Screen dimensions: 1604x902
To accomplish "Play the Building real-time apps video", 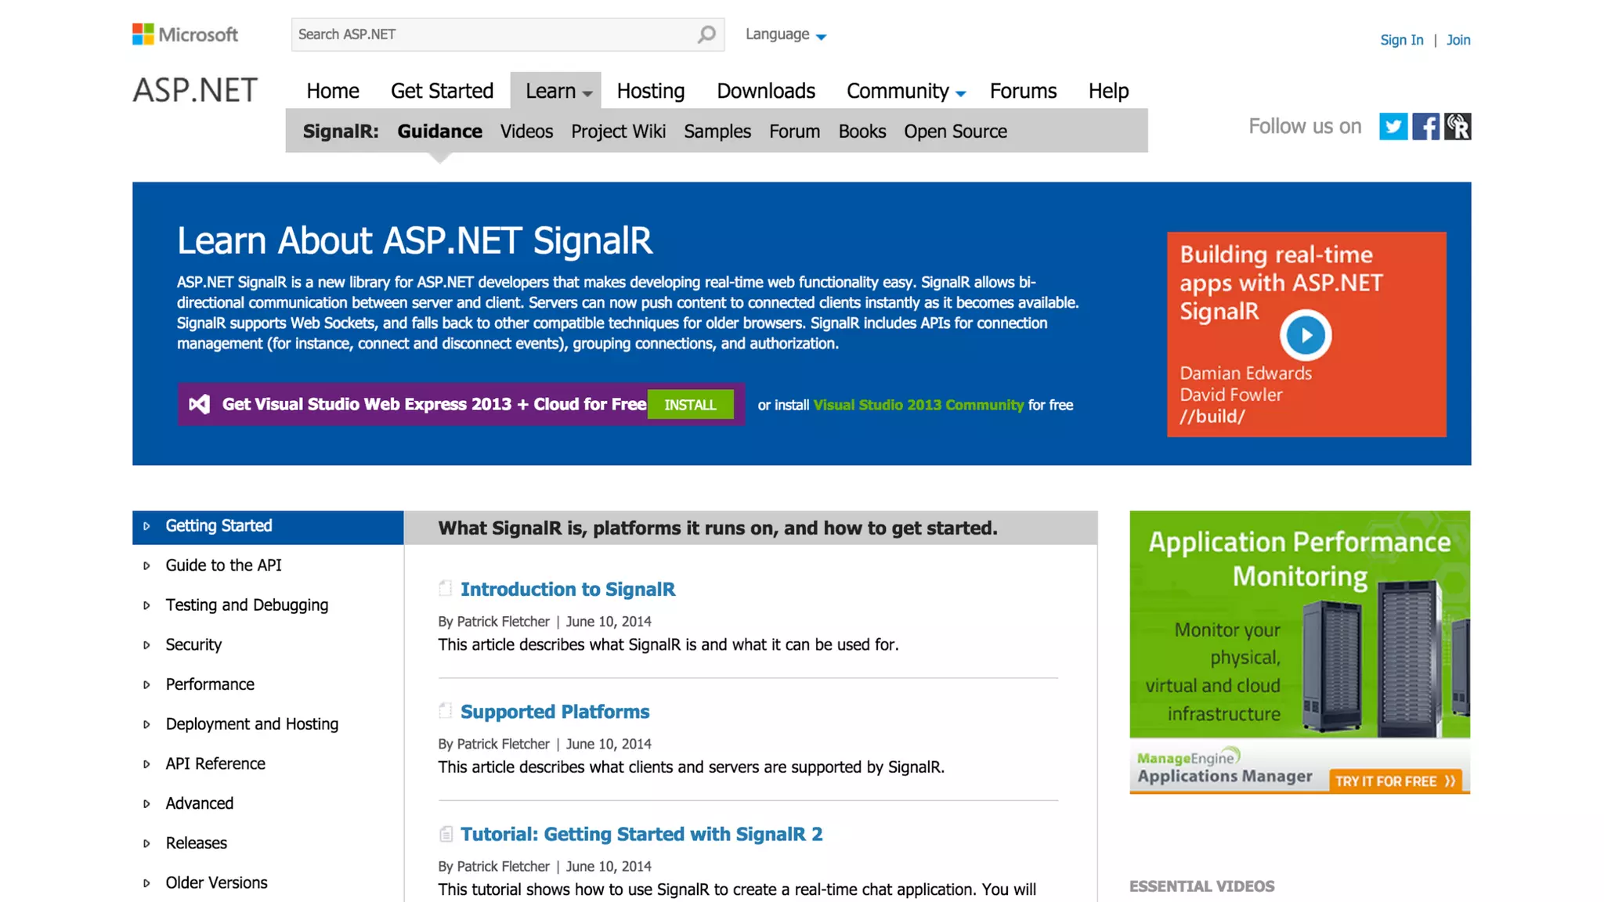I will pos(1306,335).
